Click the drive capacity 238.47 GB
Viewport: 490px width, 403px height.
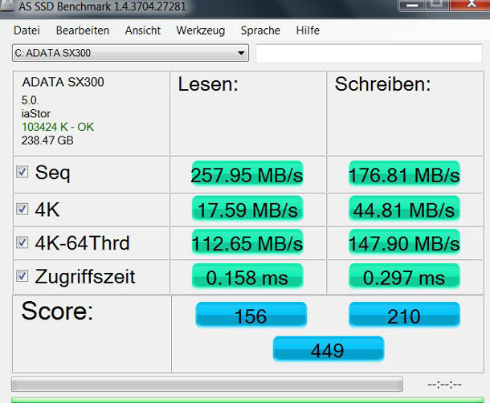point(47,140)
